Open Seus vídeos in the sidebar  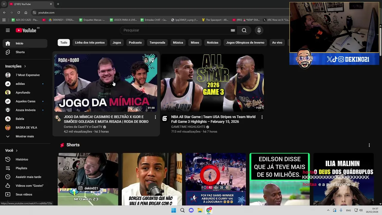tap(25, 194)
